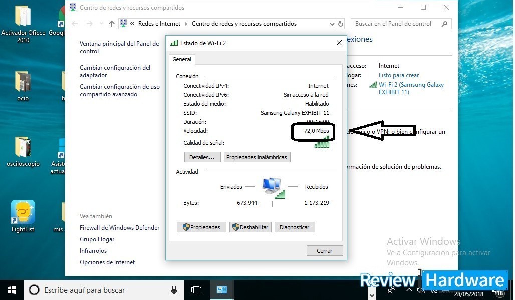Open Cambiar configuración de uso compartido avanzado
The height and width of the screenshot is (300, 515).
pyautogui.click(x=120, y=91)
